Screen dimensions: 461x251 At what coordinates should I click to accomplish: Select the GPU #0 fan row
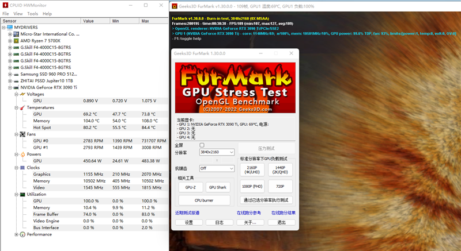(x=100, y=141)
